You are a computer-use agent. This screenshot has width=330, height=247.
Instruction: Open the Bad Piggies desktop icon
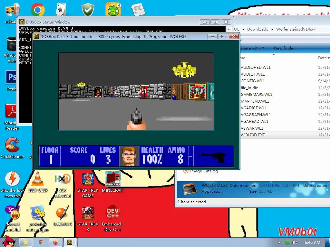pyautogui.click(x=113, y=10)
